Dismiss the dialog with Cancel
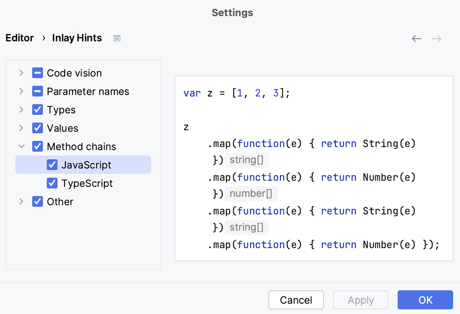 coord(296,300)
